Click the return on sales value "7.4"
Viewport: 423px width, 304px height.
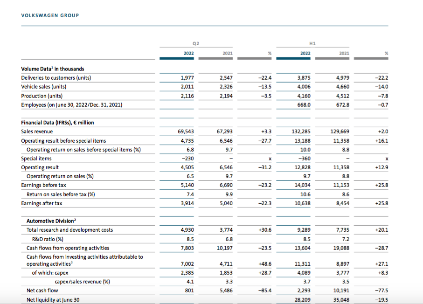click(x=190, y=194)
